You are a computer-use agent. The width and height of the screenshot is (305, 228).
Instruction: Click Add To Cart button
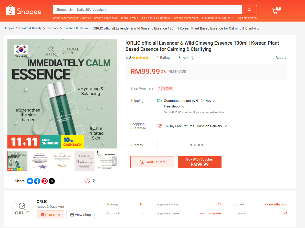click(x=152, y=162)
